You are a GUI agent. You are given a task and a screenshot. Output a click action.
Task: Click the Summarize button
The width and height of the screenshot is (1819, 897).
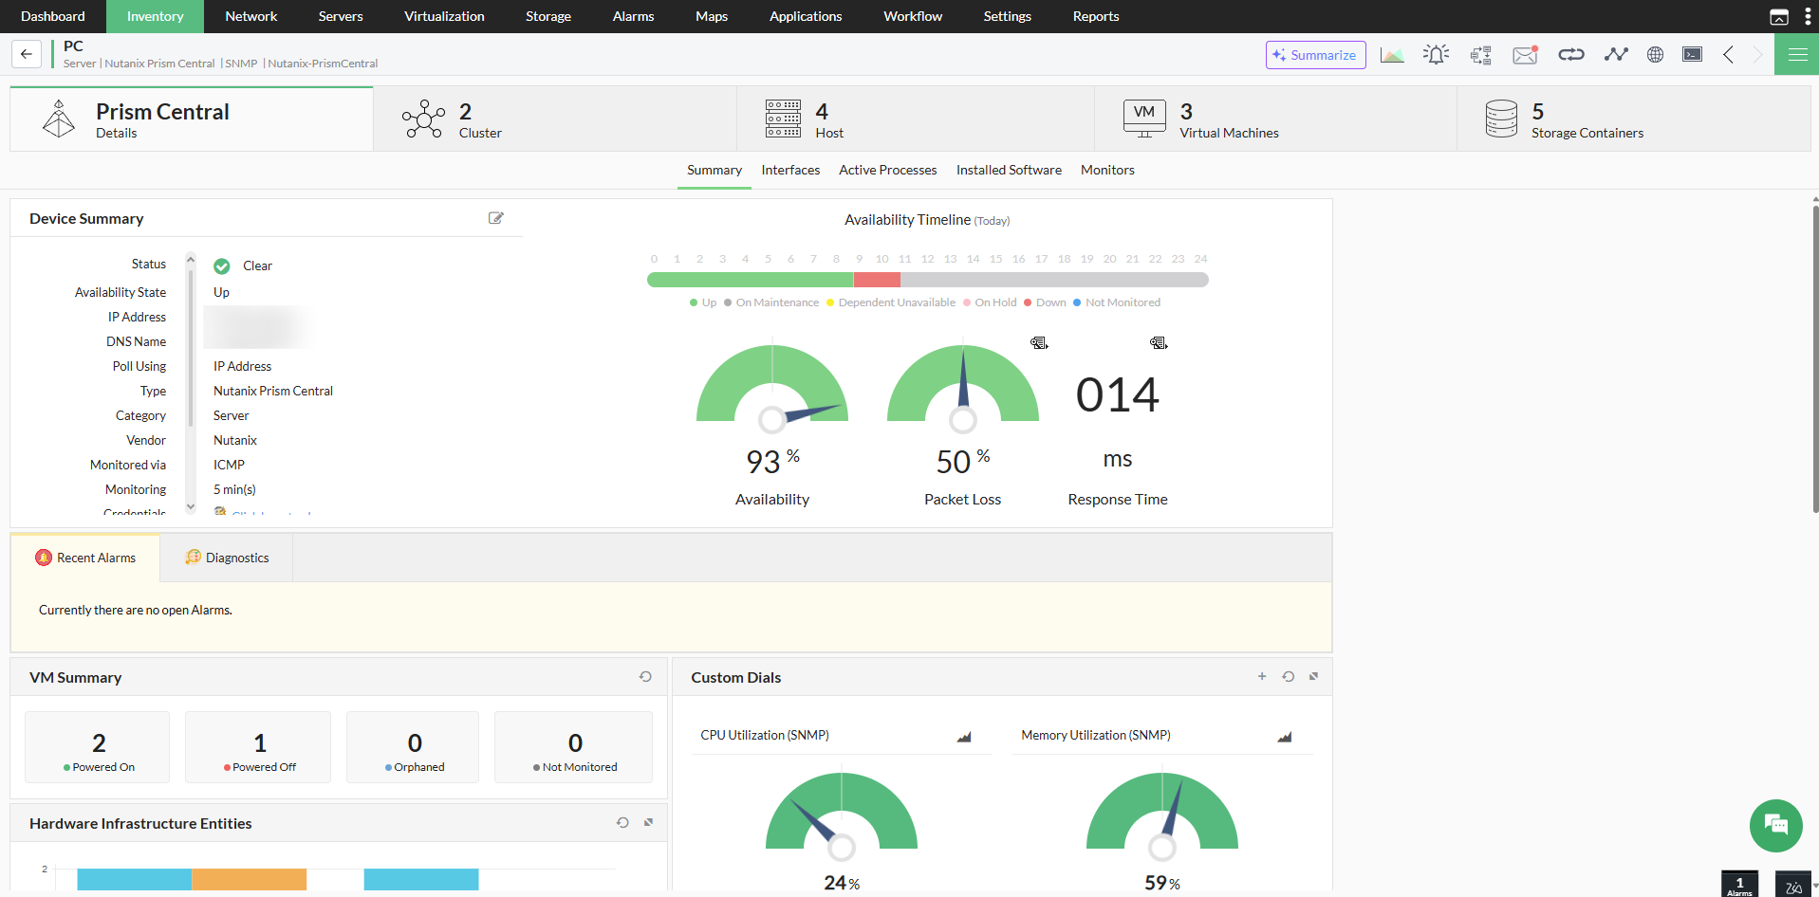[1315, 55]
